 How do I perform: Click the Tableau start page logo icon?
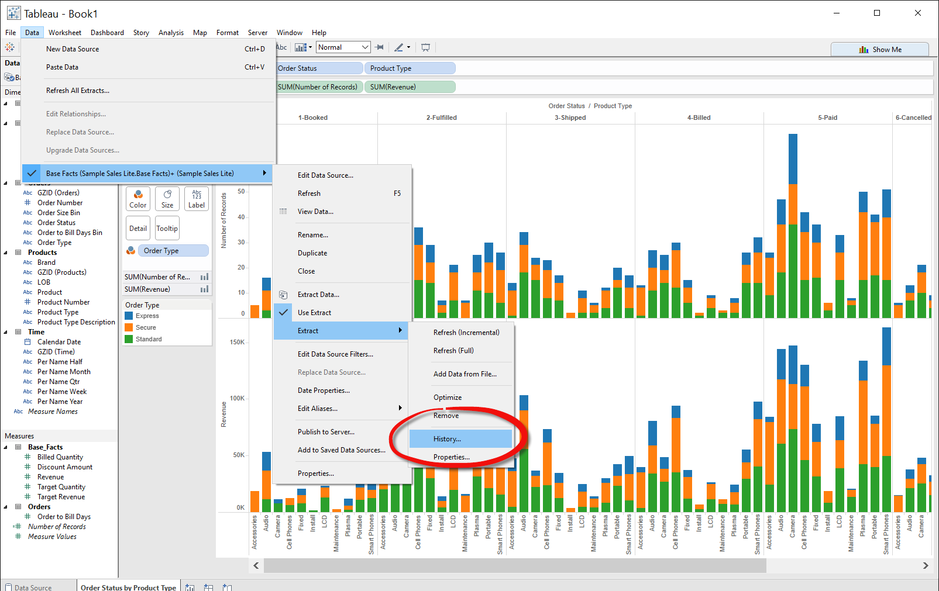point(10,47)
